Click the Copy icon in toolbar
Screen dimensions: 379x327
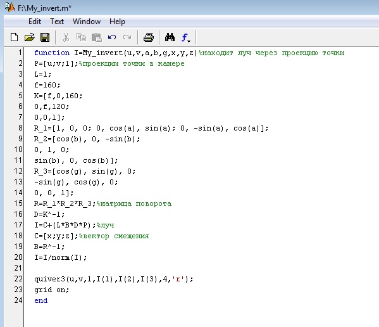click(81, 37)
